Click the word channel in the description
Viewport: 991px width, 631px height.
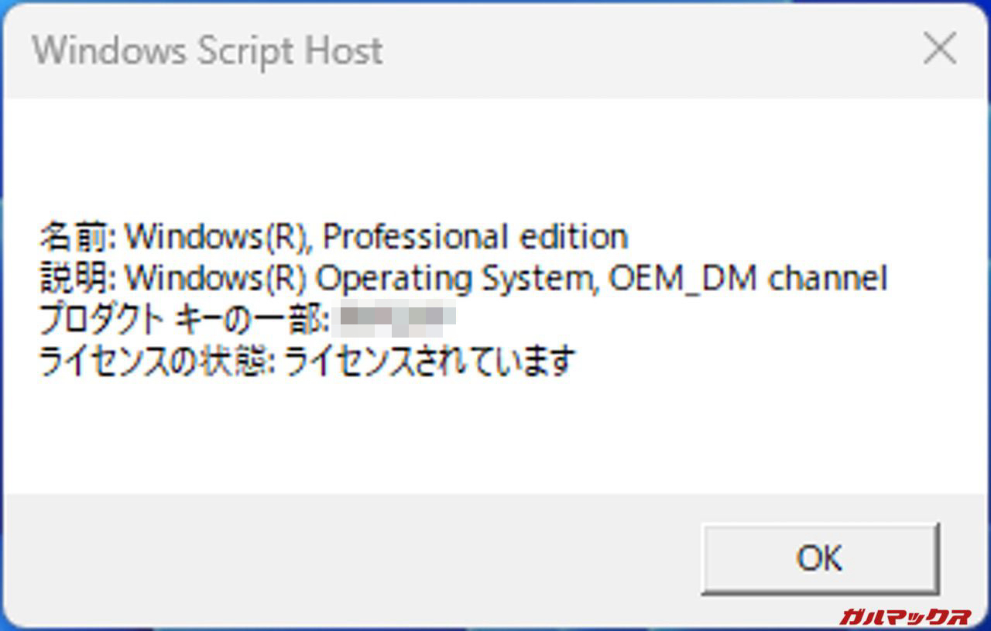pos(827,279)
